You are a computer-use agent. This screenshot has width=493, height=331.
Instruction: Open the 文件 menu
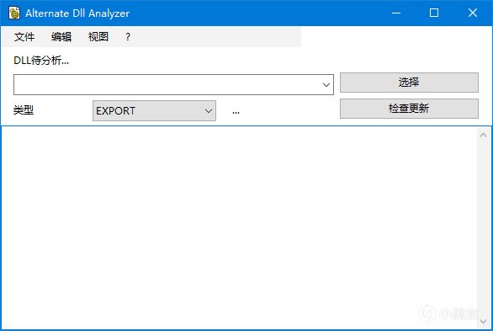point(24,37)
